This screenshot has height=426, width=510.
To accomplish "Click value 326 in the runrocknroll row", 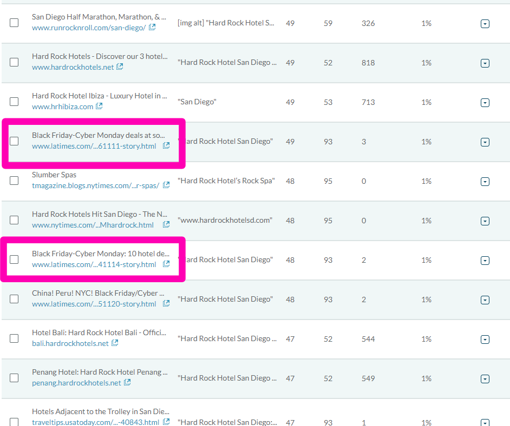I will click(368, 23).
